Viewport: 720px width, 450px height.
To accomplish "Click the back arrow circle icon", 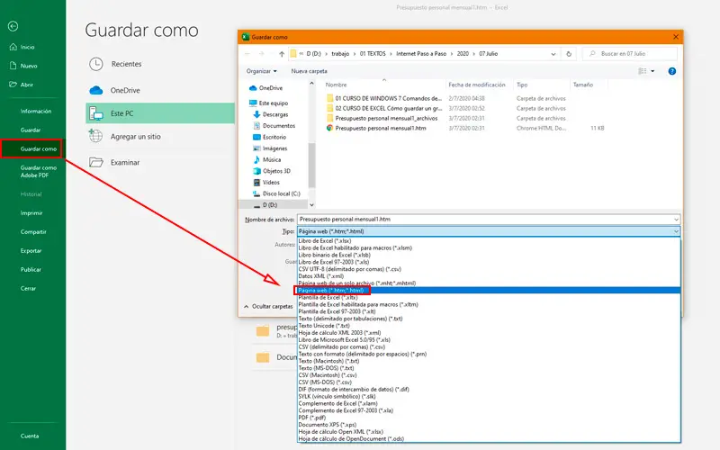I will pos(13,26).
